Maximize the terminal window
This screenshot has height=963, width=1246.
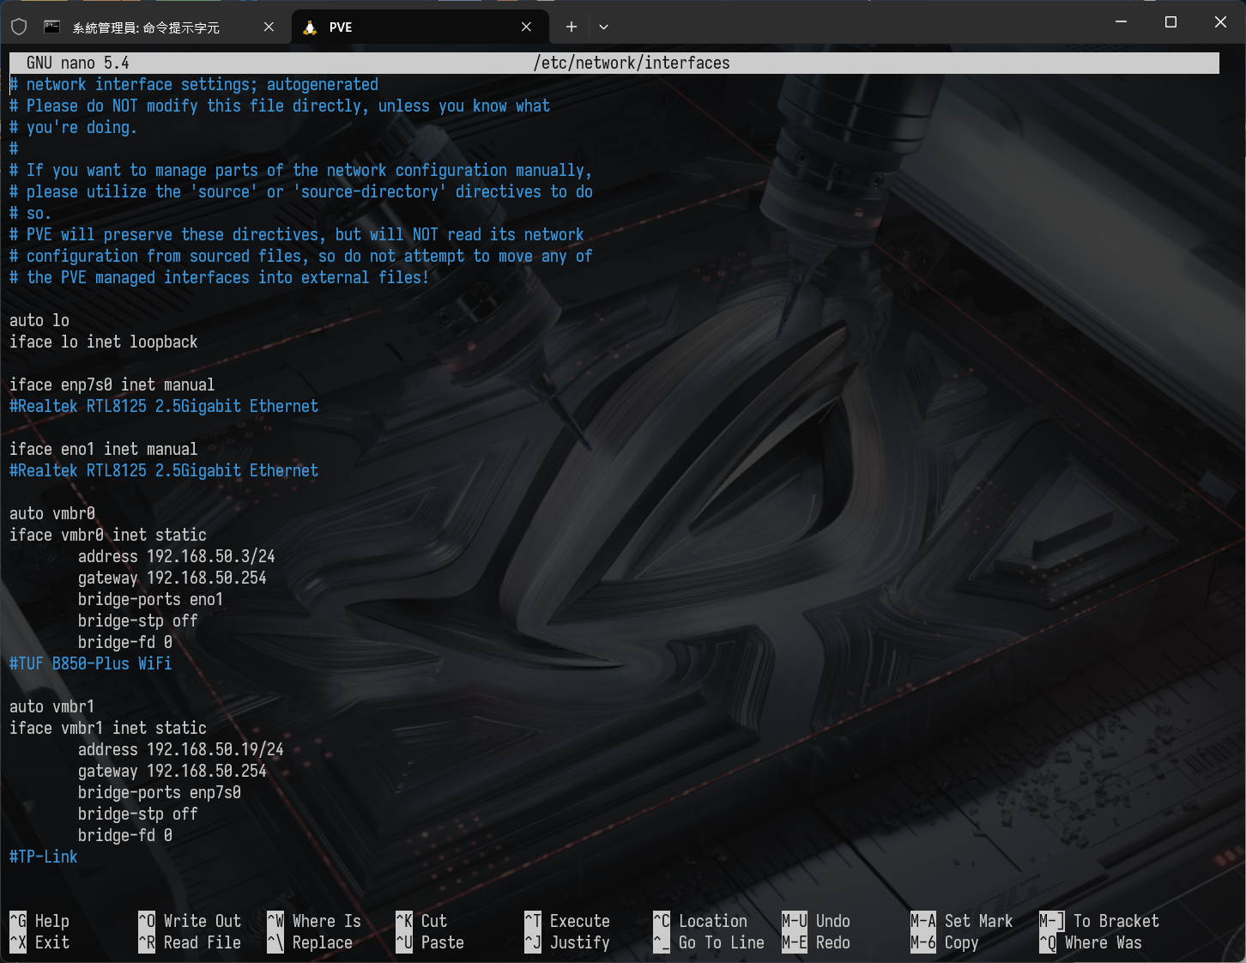click(1170, 22)
